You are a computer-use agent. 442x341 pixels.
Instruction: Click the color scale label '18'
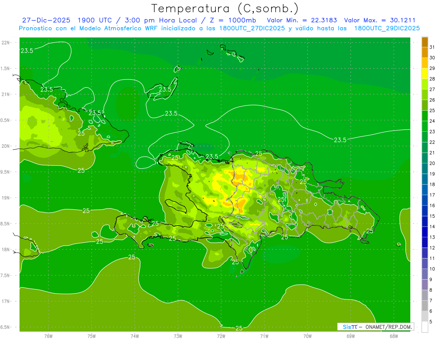point(432,184)
